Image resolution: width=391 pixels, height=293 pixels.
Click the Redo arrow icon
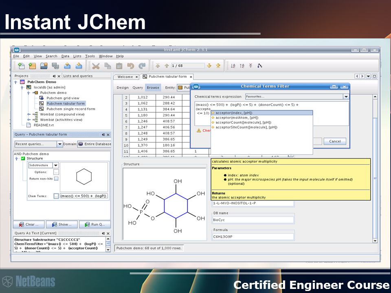(x=142, y=66)
